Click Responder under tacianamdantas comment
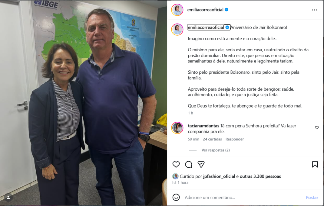 (x=235, y=139)
